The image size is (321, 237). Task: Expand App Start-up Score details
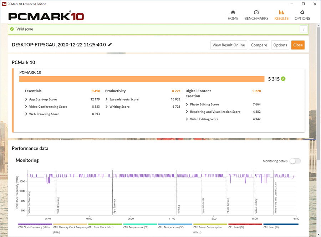pyautogui.click(x=26, y=99)
